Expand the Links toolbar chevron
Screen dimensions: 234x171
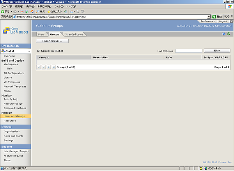point(232,16)
